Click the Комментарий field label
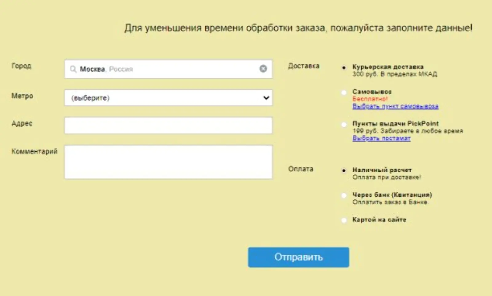This screenshot has height=296, width=492. tap(34, 151)
